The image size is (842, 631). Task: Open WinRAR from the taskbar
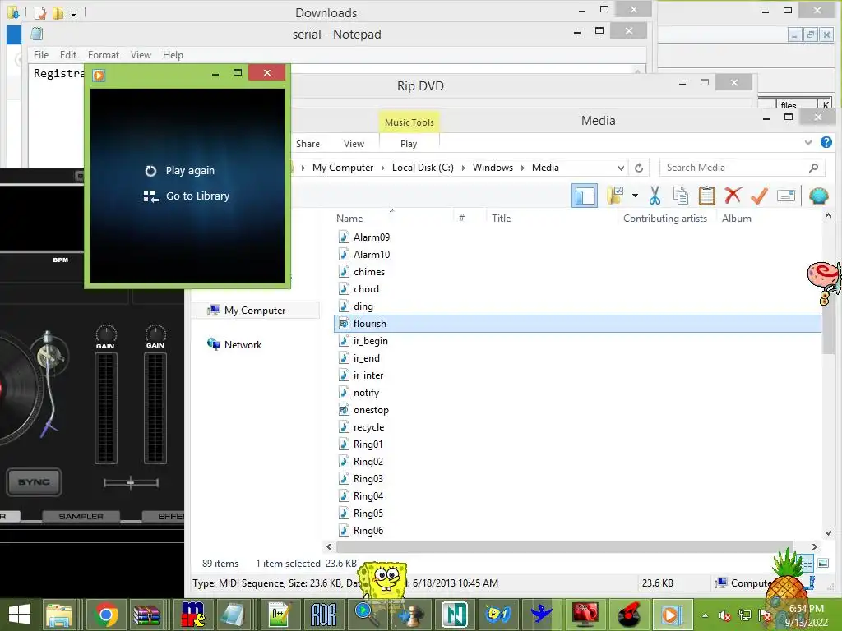pos(146,615)
